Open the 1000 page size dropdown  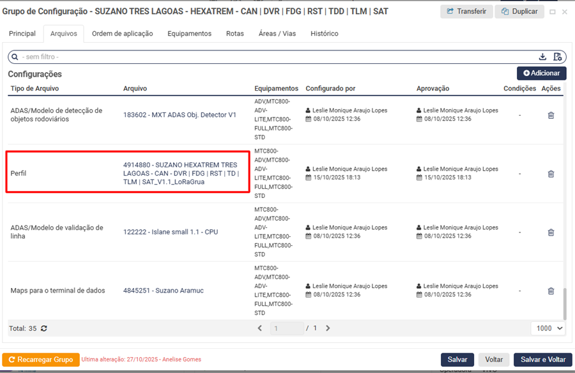pyautogui.click(x=549, y=328)
